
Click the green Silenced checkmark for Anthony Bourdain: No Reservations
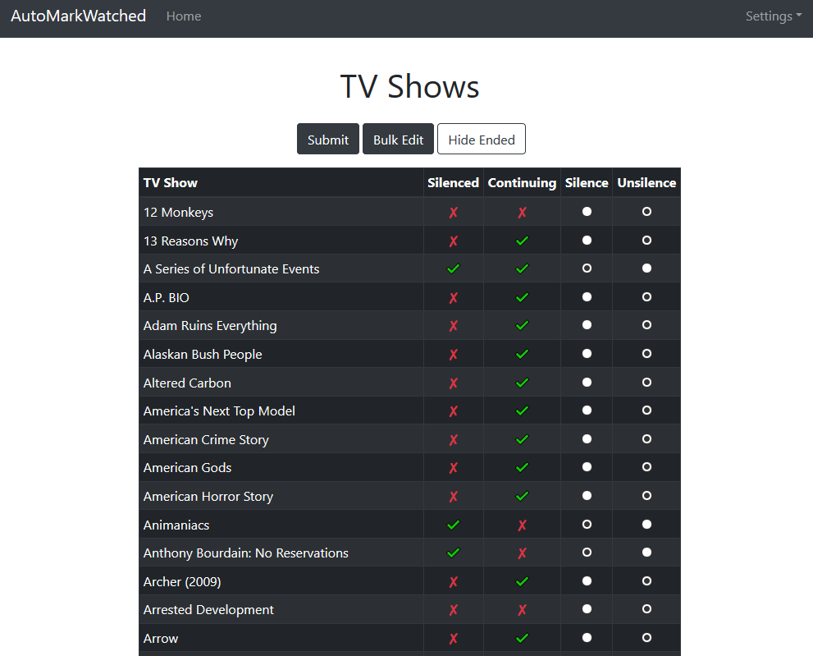pyautogui.click(x=453, y=553)
